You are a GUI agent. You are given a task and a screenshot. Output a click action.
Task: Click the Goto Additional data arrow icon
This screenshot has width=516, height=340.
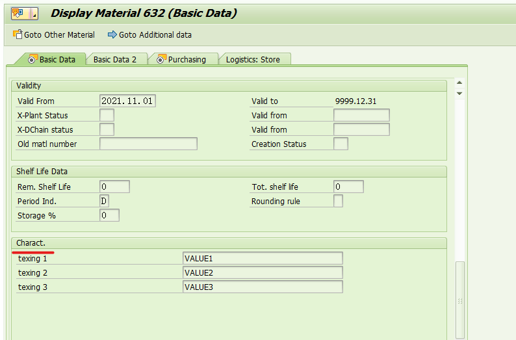(x=112, y=34)
